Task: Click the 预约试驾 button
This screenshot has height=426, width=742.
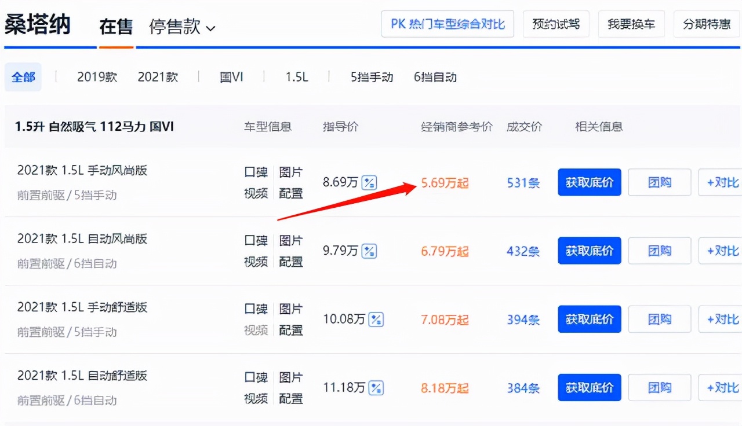Action: [x=556, y=24]
